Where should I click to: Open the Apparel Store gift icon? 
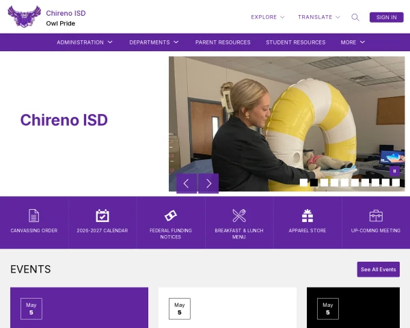(x=307, y=215)
